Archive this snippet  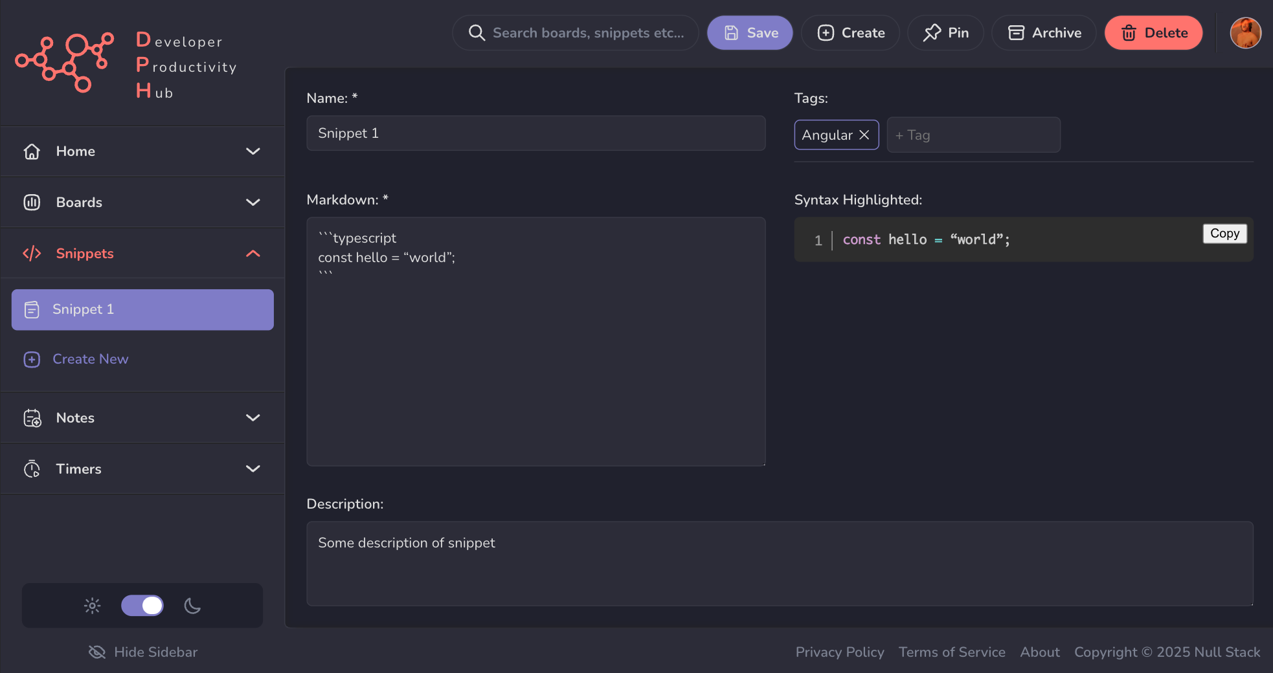(1044, 32)
